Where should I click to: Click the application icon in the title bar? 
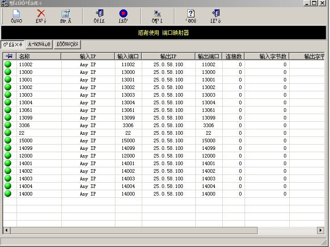pyautogui.click(x=4, y=4)
